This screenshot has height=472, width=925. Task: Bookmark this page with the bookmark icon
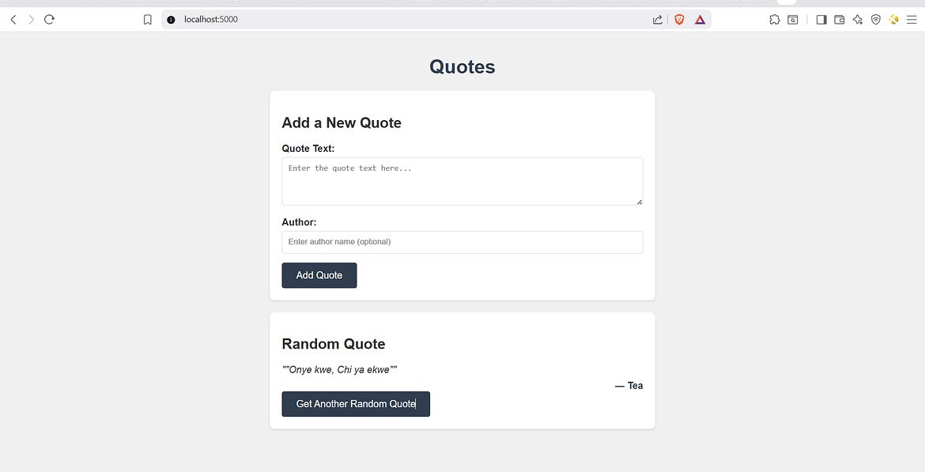[x=148, y=20]
